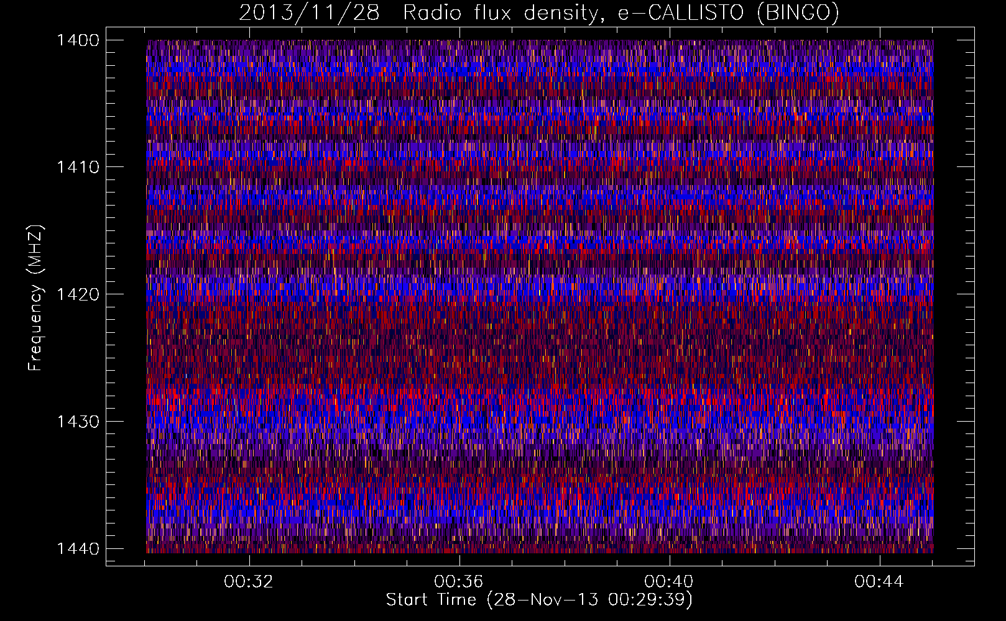Click the 00:40 time tick label
The width and height of the screenshot is (1006, 621).
click(669, 582)
